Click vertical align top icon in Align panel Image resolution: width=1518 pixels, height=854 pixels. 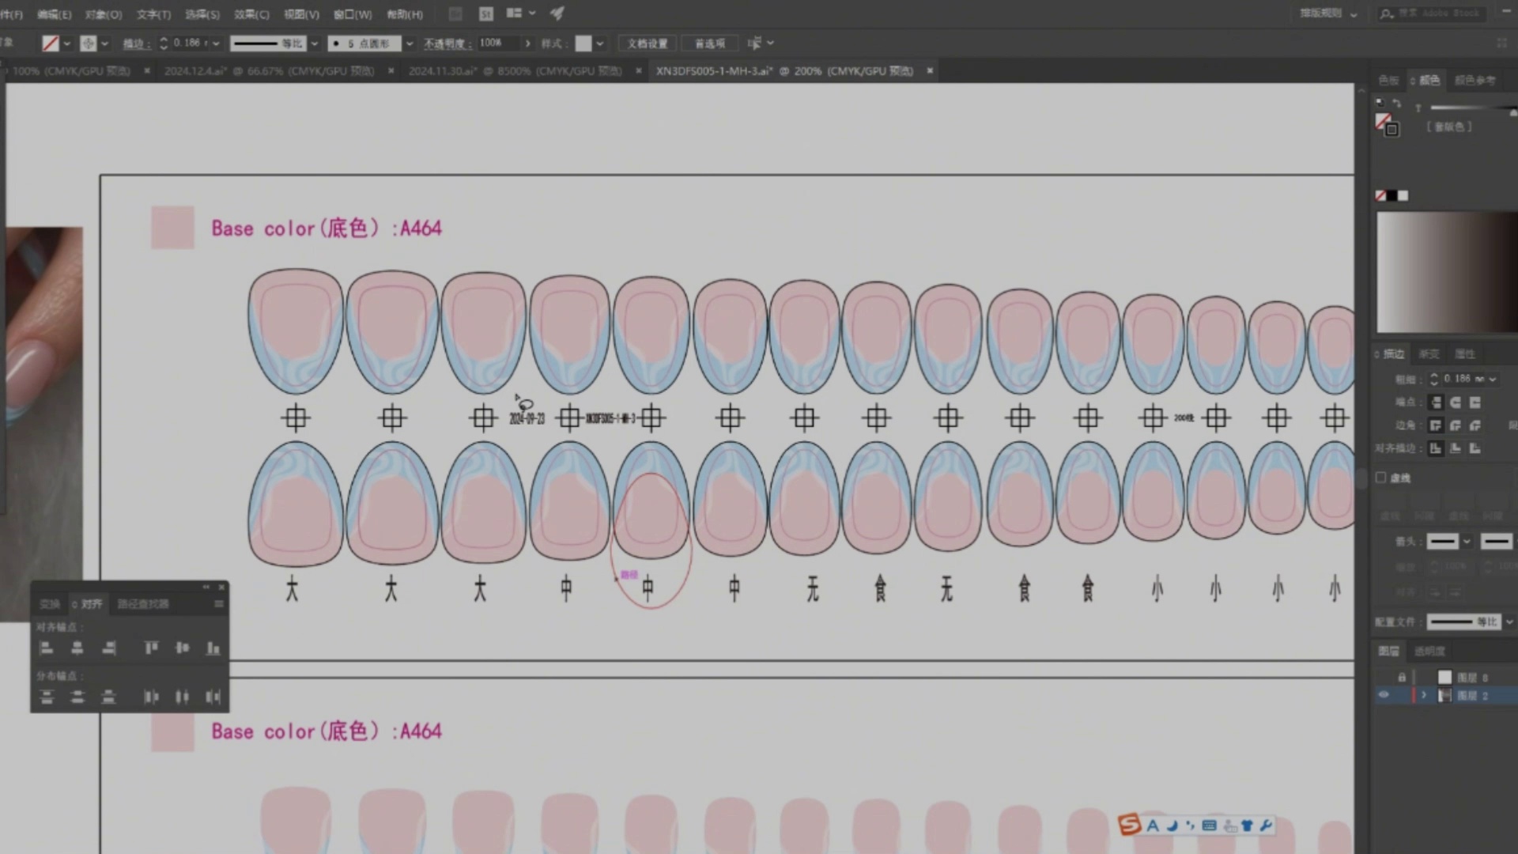point(151,648)
